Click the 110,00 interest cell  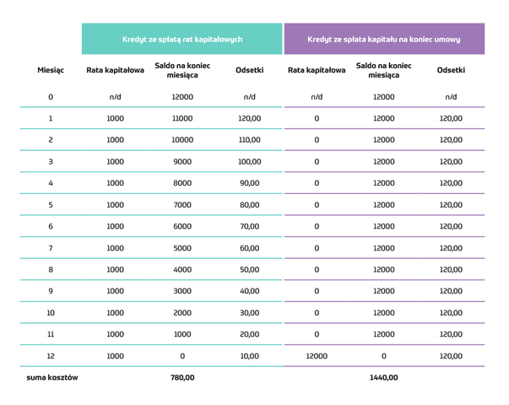pyautogui.click(x=249, y=140)
